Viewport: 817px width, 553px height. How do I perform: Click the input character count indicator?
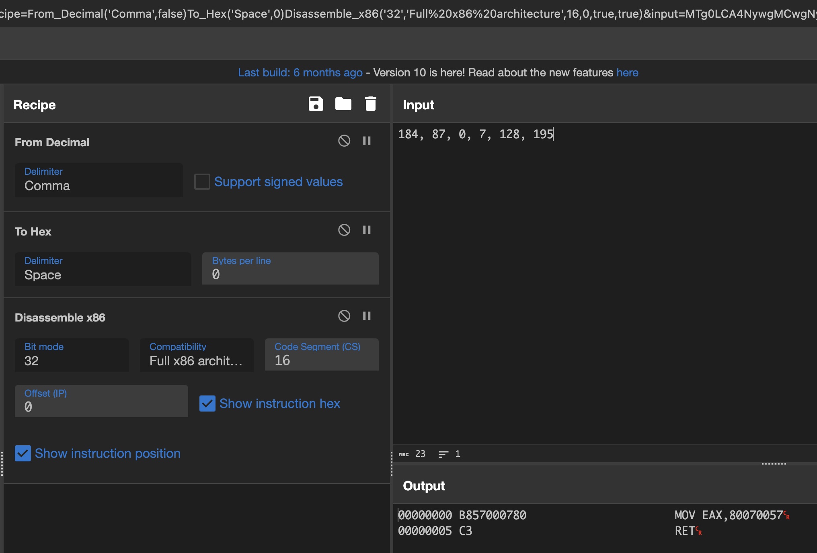tap(412, 454)
